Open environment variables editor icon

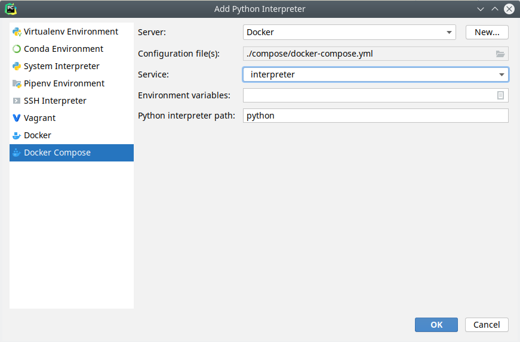500,95
